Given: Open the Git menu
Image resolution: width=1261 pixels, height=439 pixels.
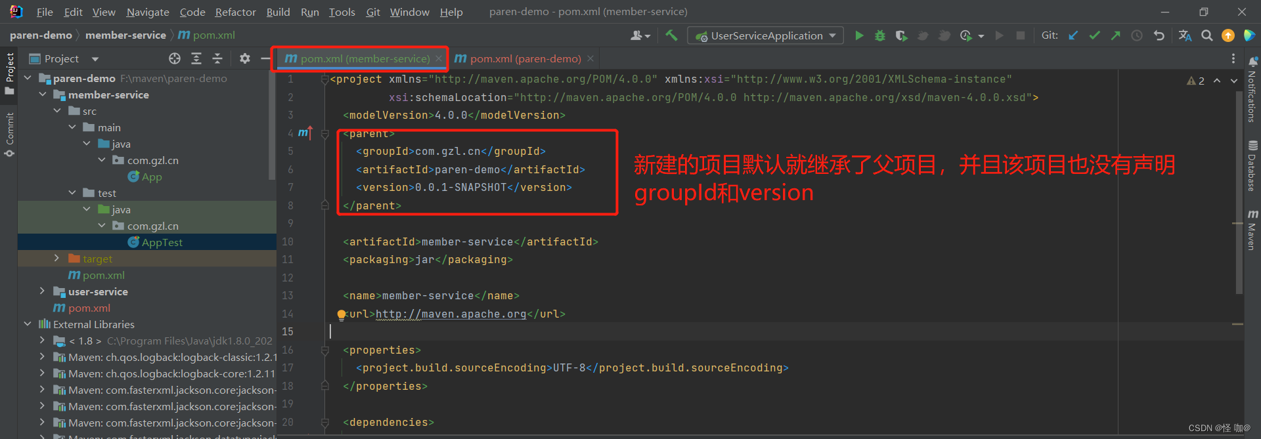Looking at the screenshot, I should (x=373, y=12).
